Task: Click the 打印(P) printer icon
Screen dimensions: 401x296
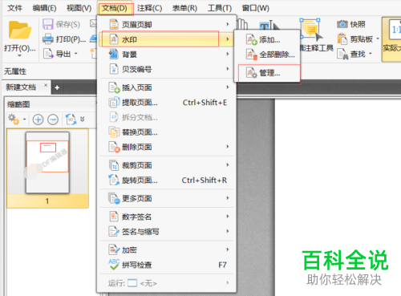Action: pyautogui.click(x=48, y=39)
